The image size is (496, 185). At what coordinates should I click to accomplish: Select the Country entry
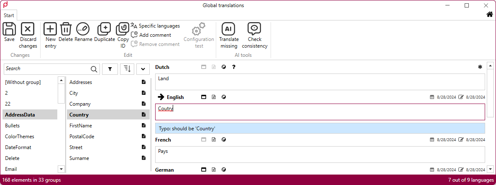point(108,115)
